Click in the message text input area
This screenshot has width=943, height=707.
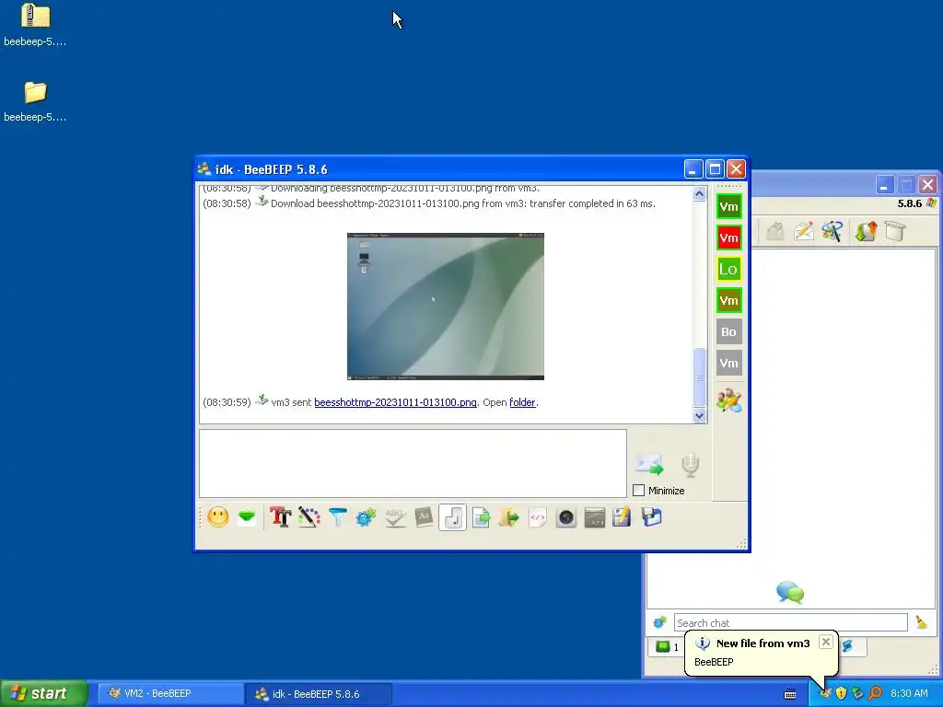tap(413, 464)
